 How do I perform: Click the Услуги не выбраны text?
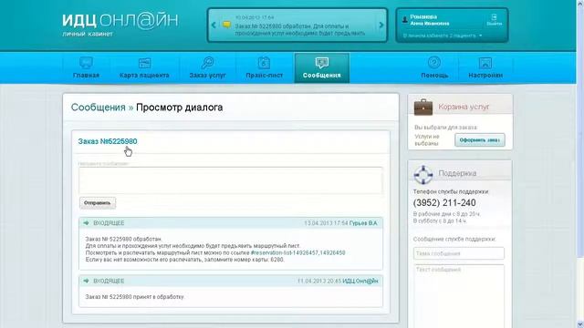(427, 139)
